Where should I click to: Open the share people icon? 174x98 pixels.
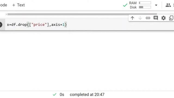coord(168,5)
